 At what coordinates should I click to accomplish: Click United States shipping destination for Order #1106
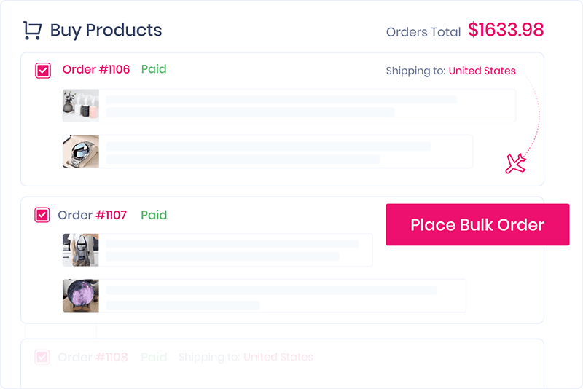click(482, 71)
